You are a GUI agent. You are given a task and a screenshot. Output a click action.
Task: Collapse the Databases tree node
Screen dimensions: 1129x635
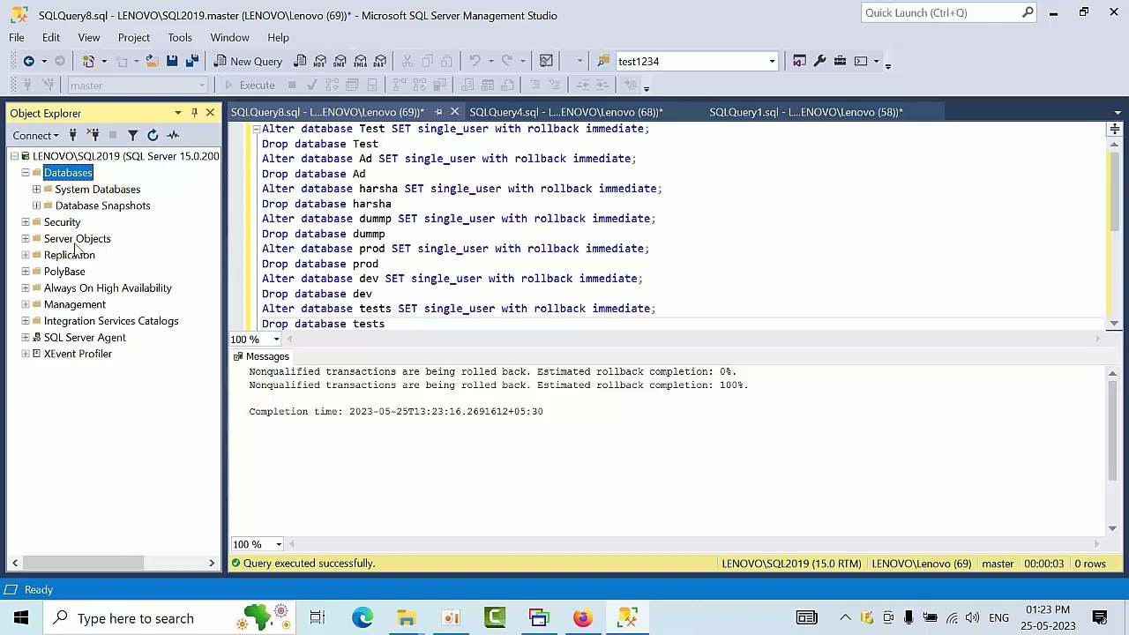(x=26, y=173)
